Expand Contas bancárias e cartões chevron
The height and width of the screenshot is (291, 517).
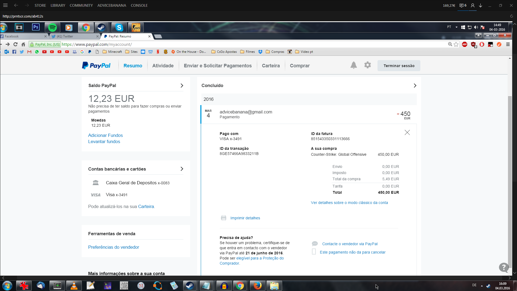[x=182, y=169]
